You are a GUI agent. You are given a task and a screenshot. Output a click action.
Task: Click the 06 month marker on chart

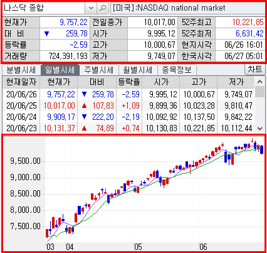(x=203, y=247)
